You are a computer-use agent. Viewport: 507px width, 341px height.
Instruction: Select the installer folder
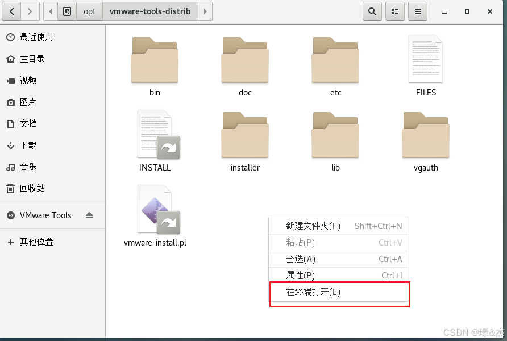(245, 142)
